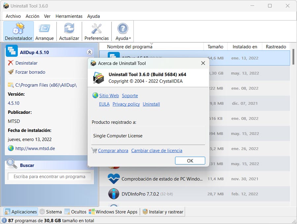Switch to the Aplicaciones tab
297x224 pixels.
[21, 212]
